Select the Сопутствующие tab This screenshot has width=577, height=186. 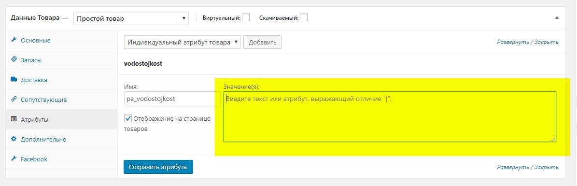(62, 100)
